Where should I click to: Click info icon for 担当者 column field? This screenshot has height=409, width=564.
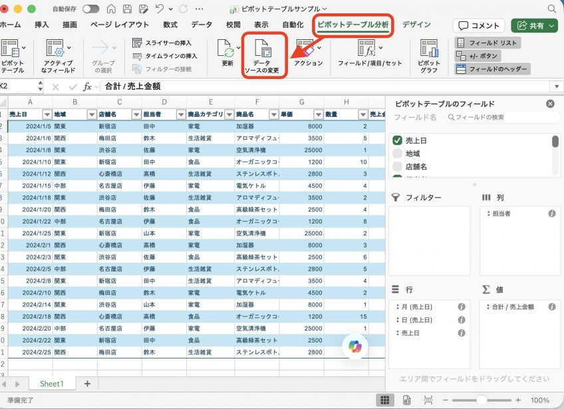coord(552,213)
